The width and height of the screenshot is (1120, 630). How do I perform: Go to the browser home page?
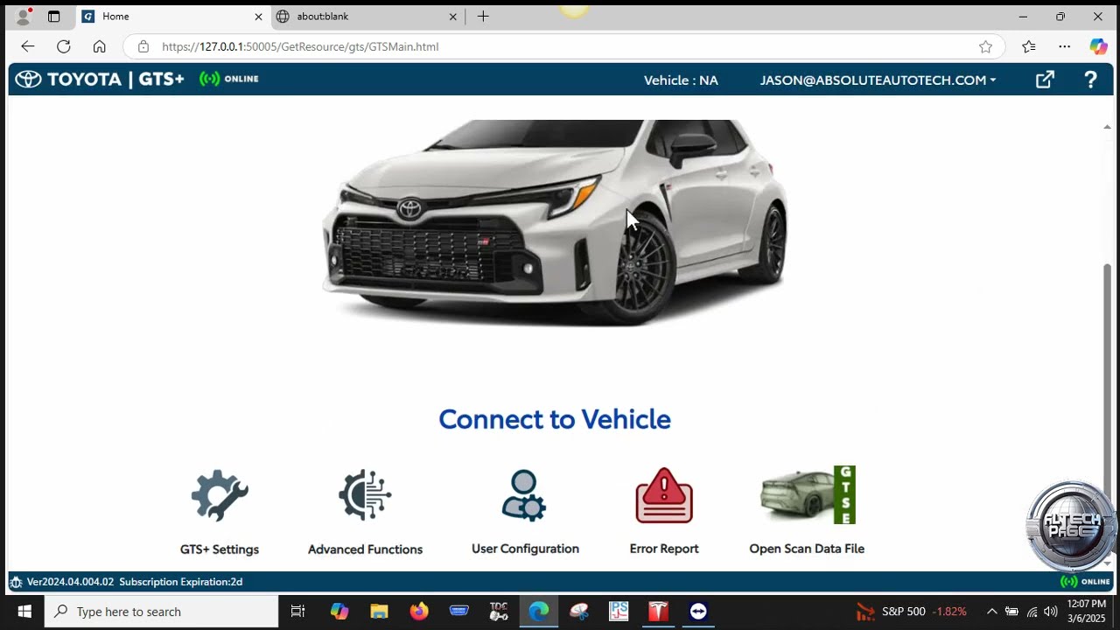[99, 46]
